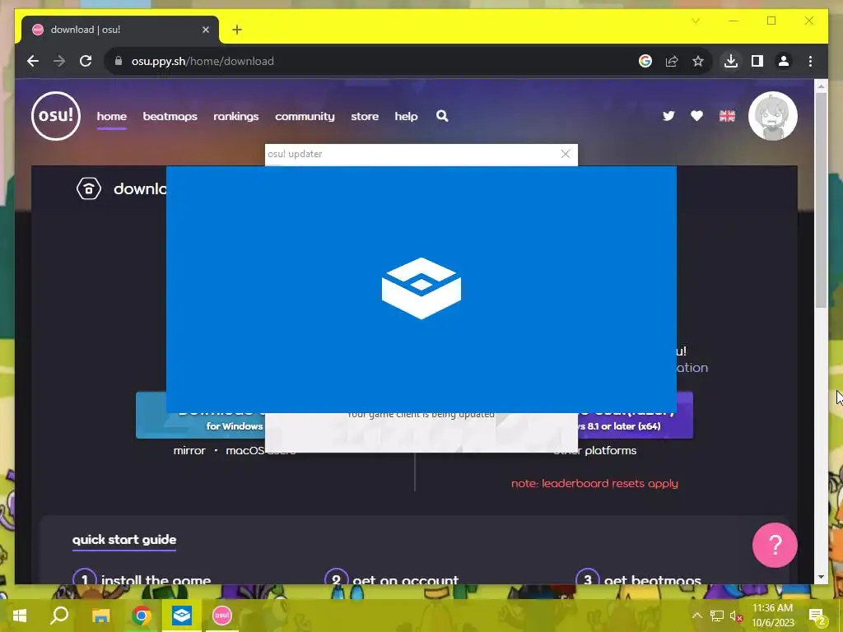This screenshot has height=632, width=843.
Task: Click the box logo in blue splash window
Action: [421, 288]
